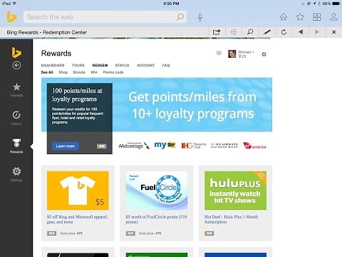Screen dimensions: 342x257
Task: Open the rewards settings gear icon
Action: [264, 54]
